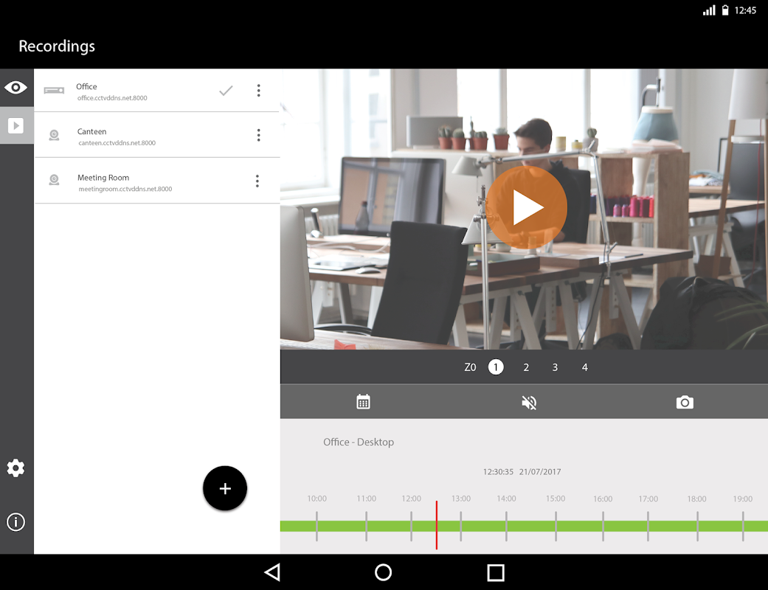The width and height of the screenshot is (768, 590).
Task: Open settings gear in sidebar
Action: [x=15, y=468]
